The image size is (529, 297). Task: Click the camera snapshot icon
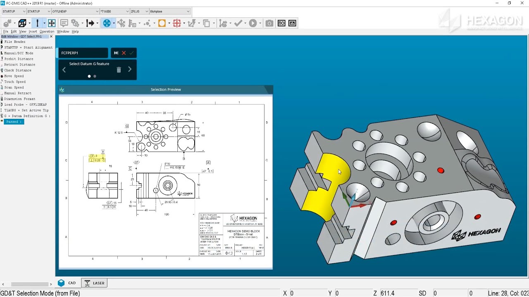269,23
